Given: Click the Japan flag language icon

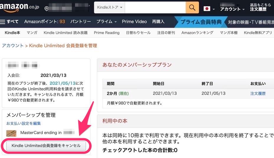Looking at the screenshot, I should coord(207,9).
